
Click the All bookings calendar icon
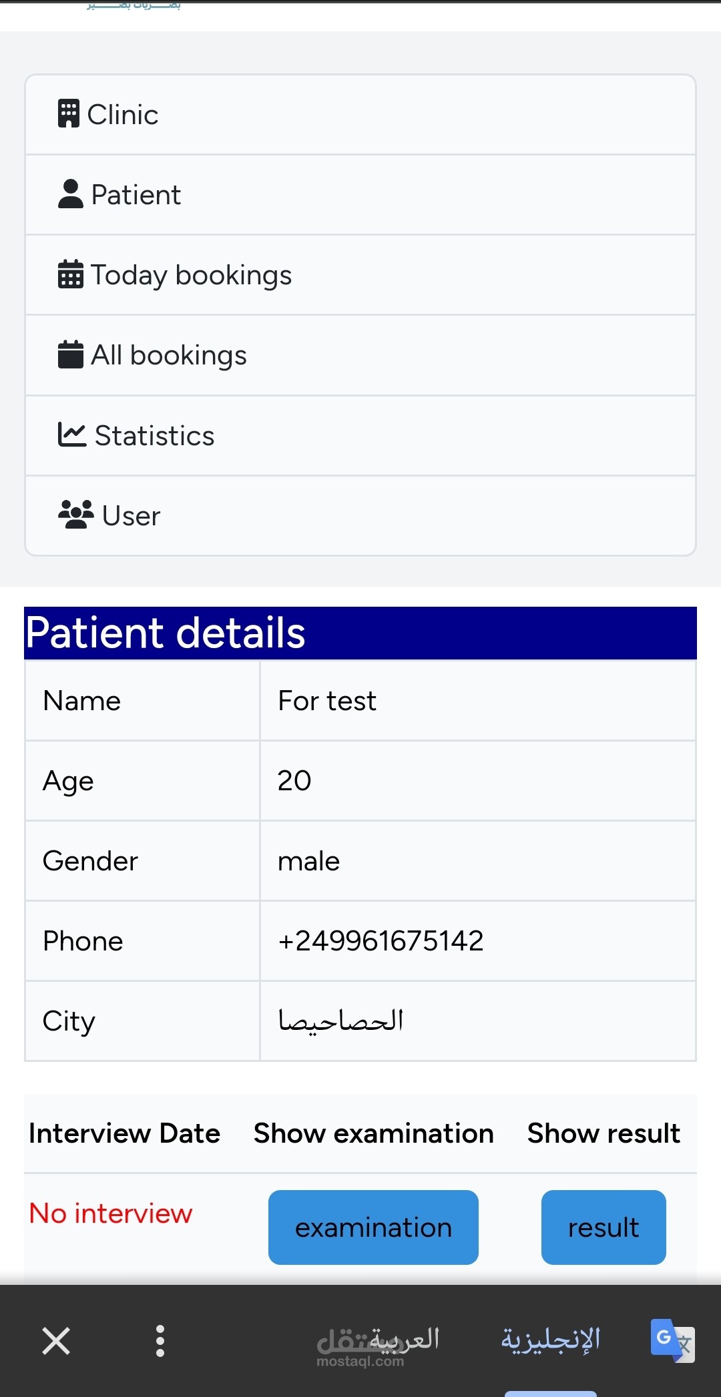click(71, 354)
